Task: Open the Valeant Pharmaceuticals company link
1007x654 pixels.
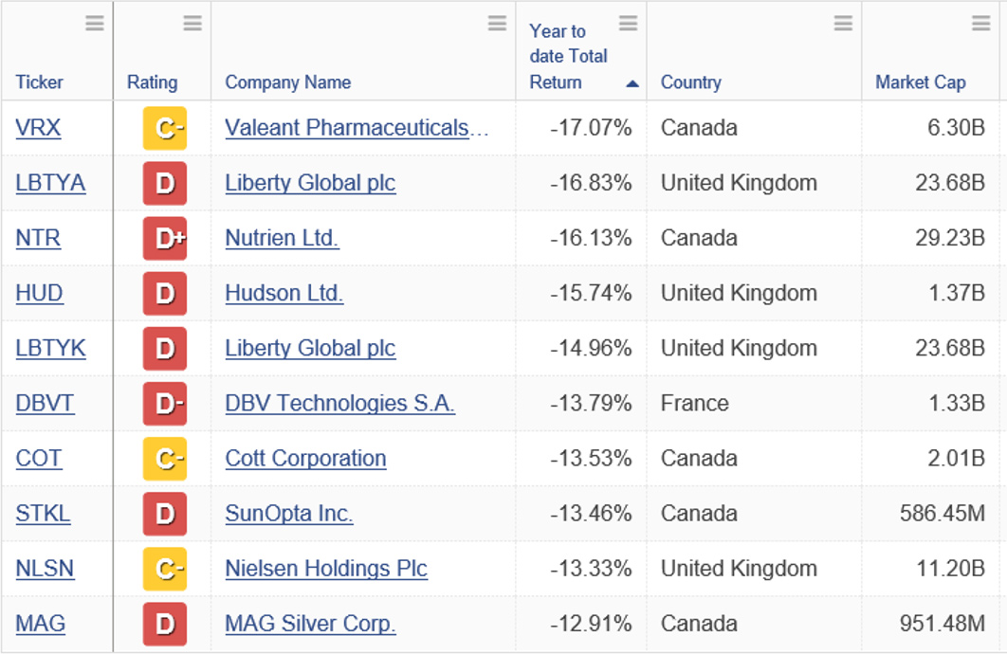Action: tap(357, 128)
